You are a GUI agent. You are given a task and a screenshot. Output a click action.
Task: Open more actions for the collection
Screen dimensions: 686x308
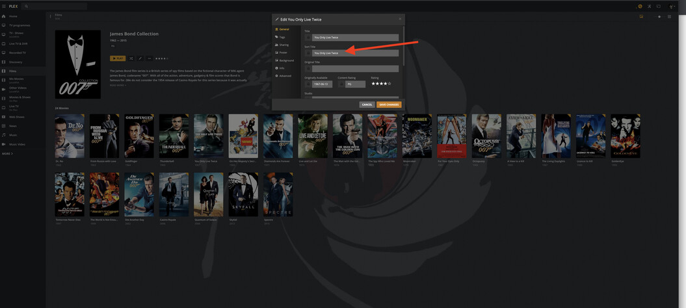(150, 58)
